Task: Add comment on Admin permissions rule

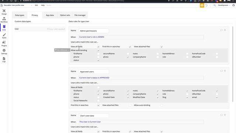Action: click(221, 30)
